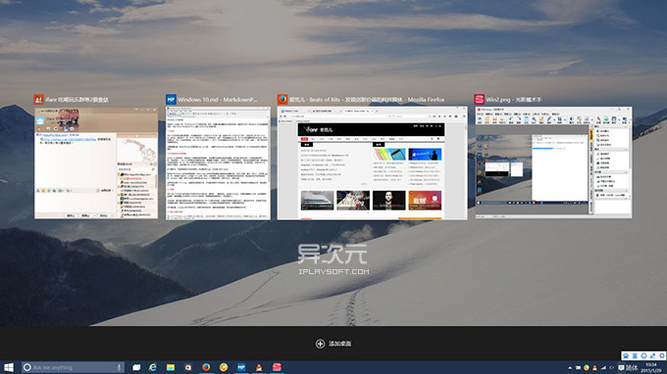Open MarkdownPad MP icon on taskbar
667x374 pixels.
[x=241, y=367]
